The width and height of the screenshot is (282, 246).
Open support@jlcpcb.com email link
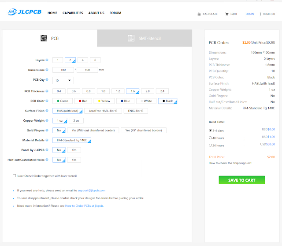click(92, 190)
